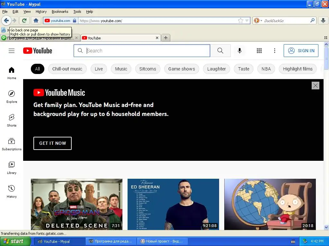329x246 pixels.
Task: Open a new tab with plus
Action: (x=166, y=38)
